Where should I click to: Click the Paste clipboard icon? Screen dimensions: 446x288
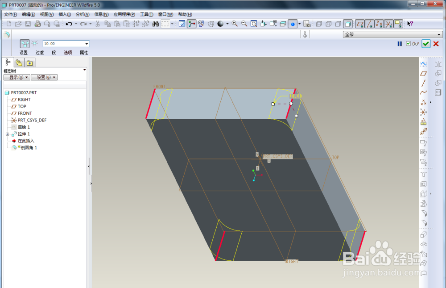pyautogui.click(x=117, y=24)
